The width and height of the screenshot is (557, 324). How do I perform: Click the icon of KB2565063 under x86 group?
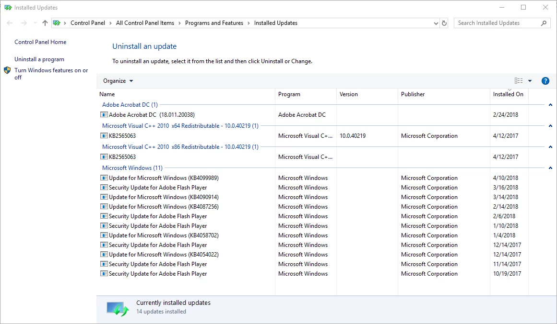coord(104,156)
